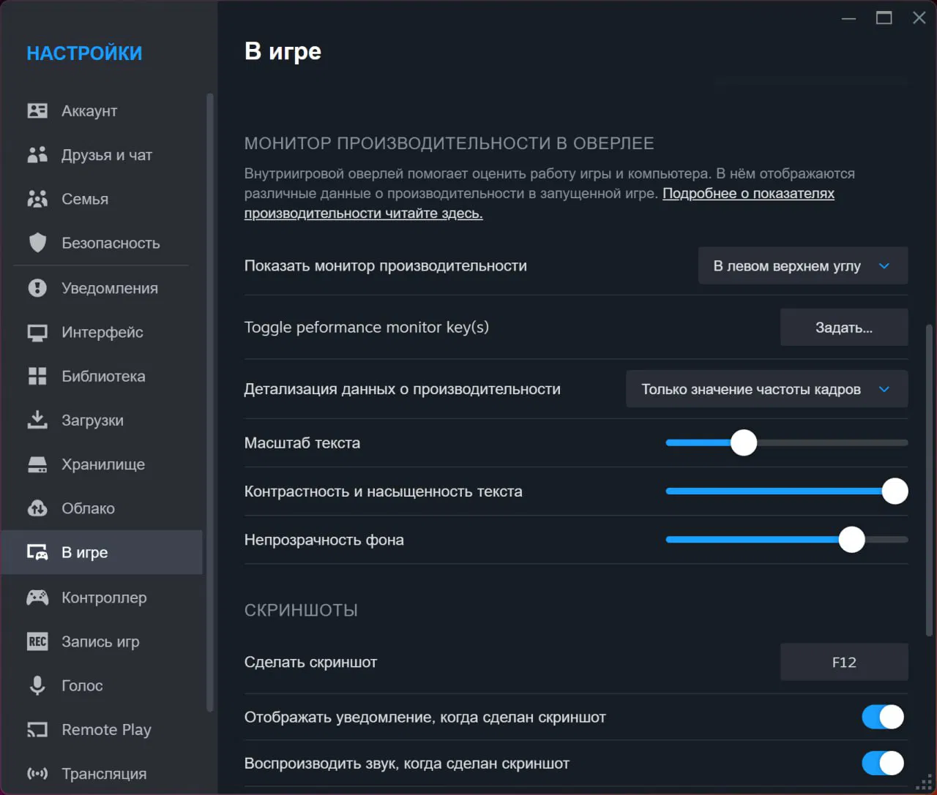This screenshot has width=937, height=795.
Task: Click the Friends and chat people icon
Action: (37, 155)
